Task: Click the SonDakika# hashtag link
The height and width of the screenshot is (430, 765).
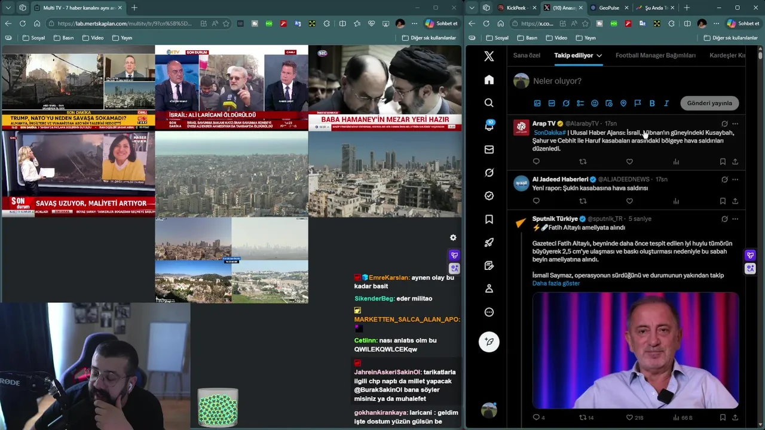Action: pos(549,133)
